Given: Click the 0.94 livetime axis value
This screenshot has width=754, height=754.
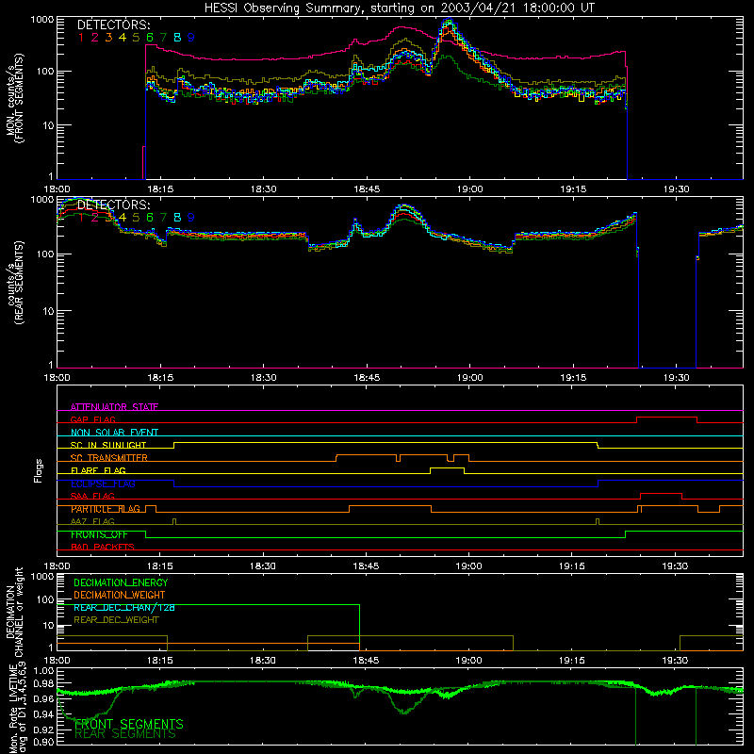Looking at the screenshot, I should click(x=43, y=714).
